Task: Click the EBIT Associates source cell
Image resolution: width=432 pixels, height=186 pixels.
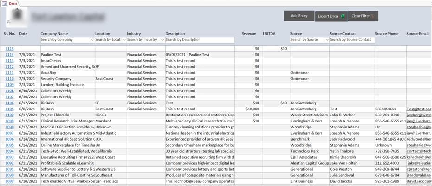Action: (309, 157)
